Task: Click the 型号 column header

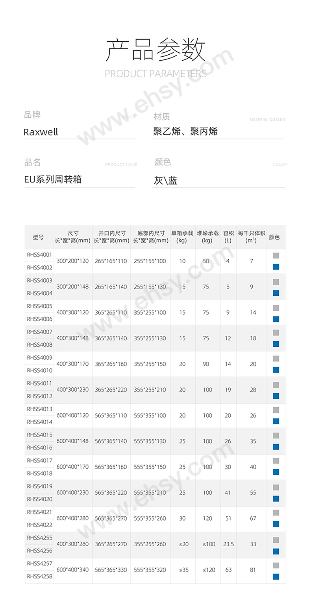Action: pos(39,237)
